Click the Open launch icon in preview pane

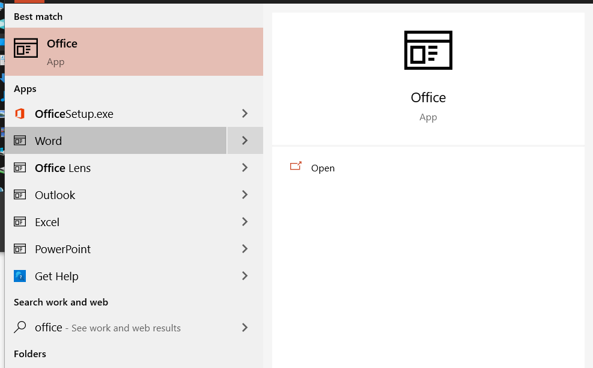coord(296,166)
